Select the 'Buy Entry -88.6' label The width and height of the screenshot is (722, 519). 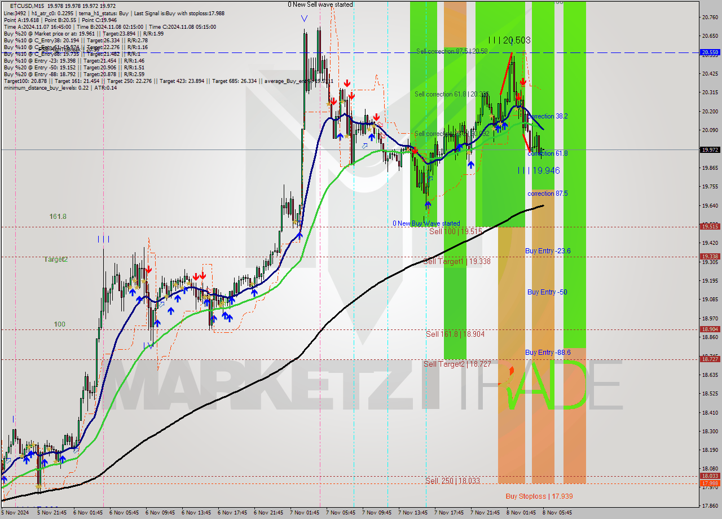548,352
